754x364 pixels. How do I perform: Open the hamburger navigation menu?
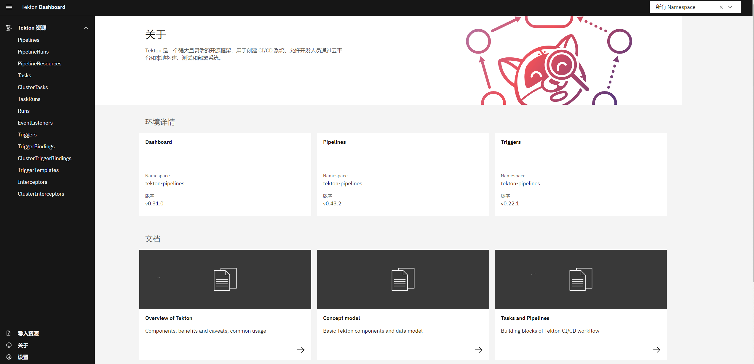pyautogui.click(x=9, y=7)
